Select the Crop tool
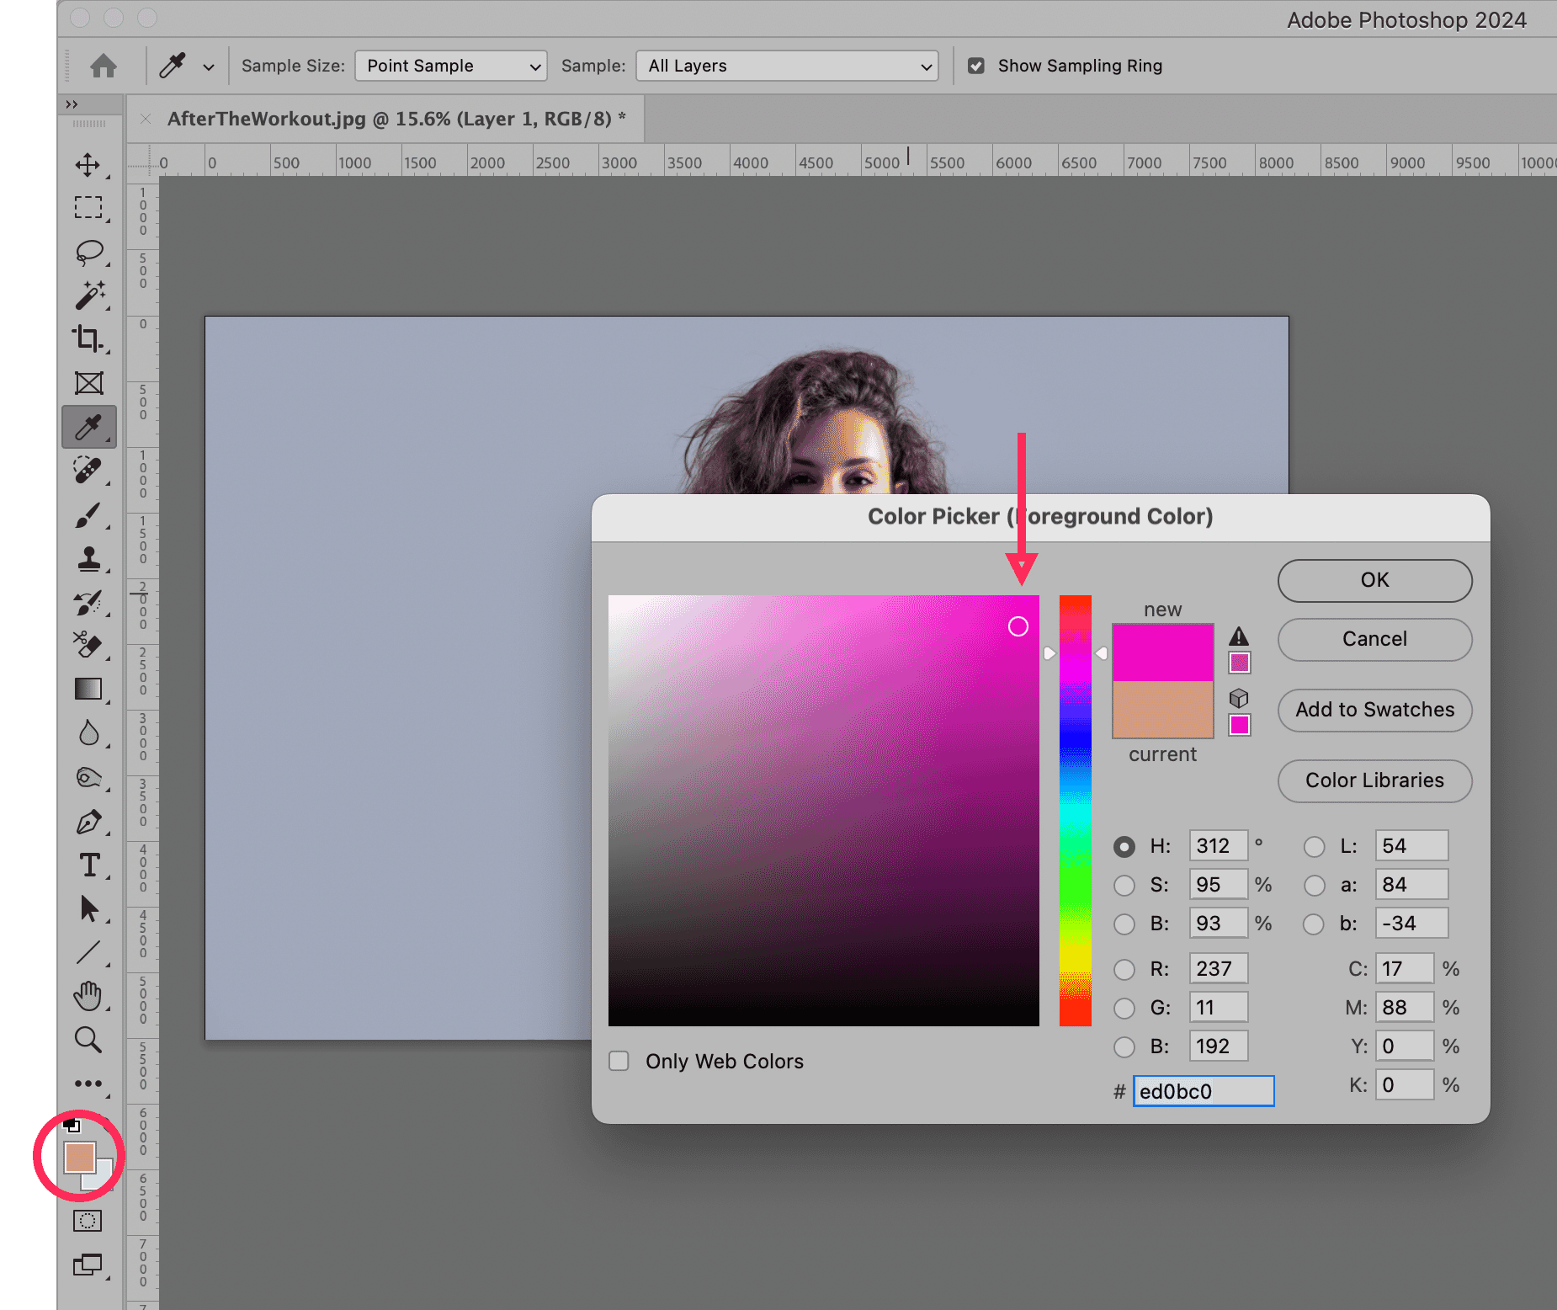This screenshot has width=1557, height=1310. [x=88, y=338]
